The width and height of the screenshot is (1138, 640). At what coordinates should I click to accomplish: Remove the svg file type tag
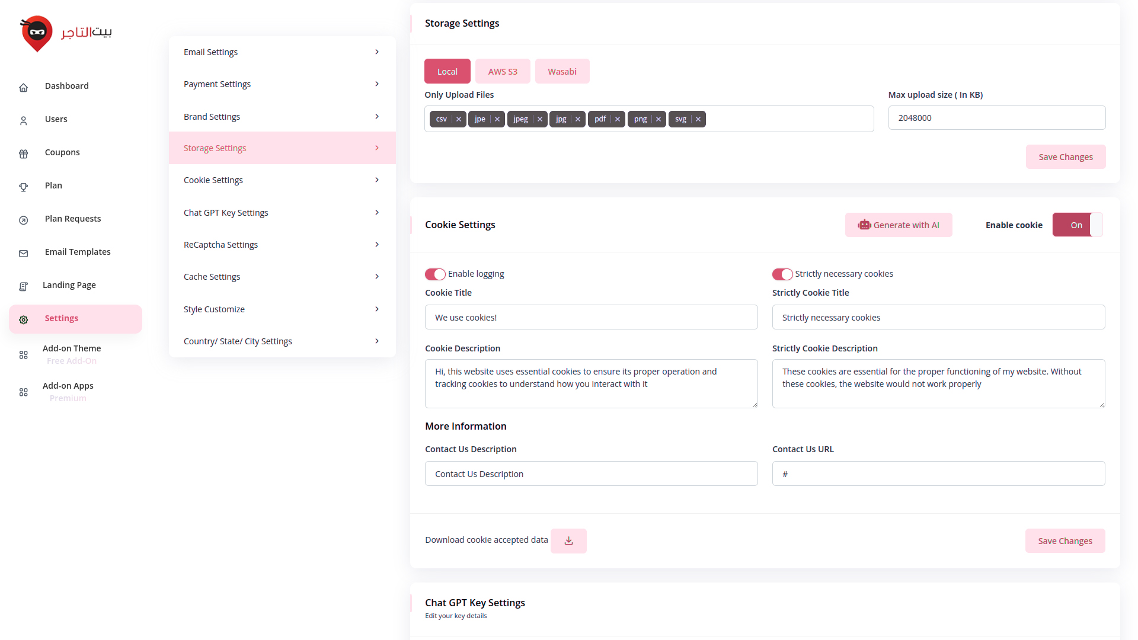coord(698,119)
